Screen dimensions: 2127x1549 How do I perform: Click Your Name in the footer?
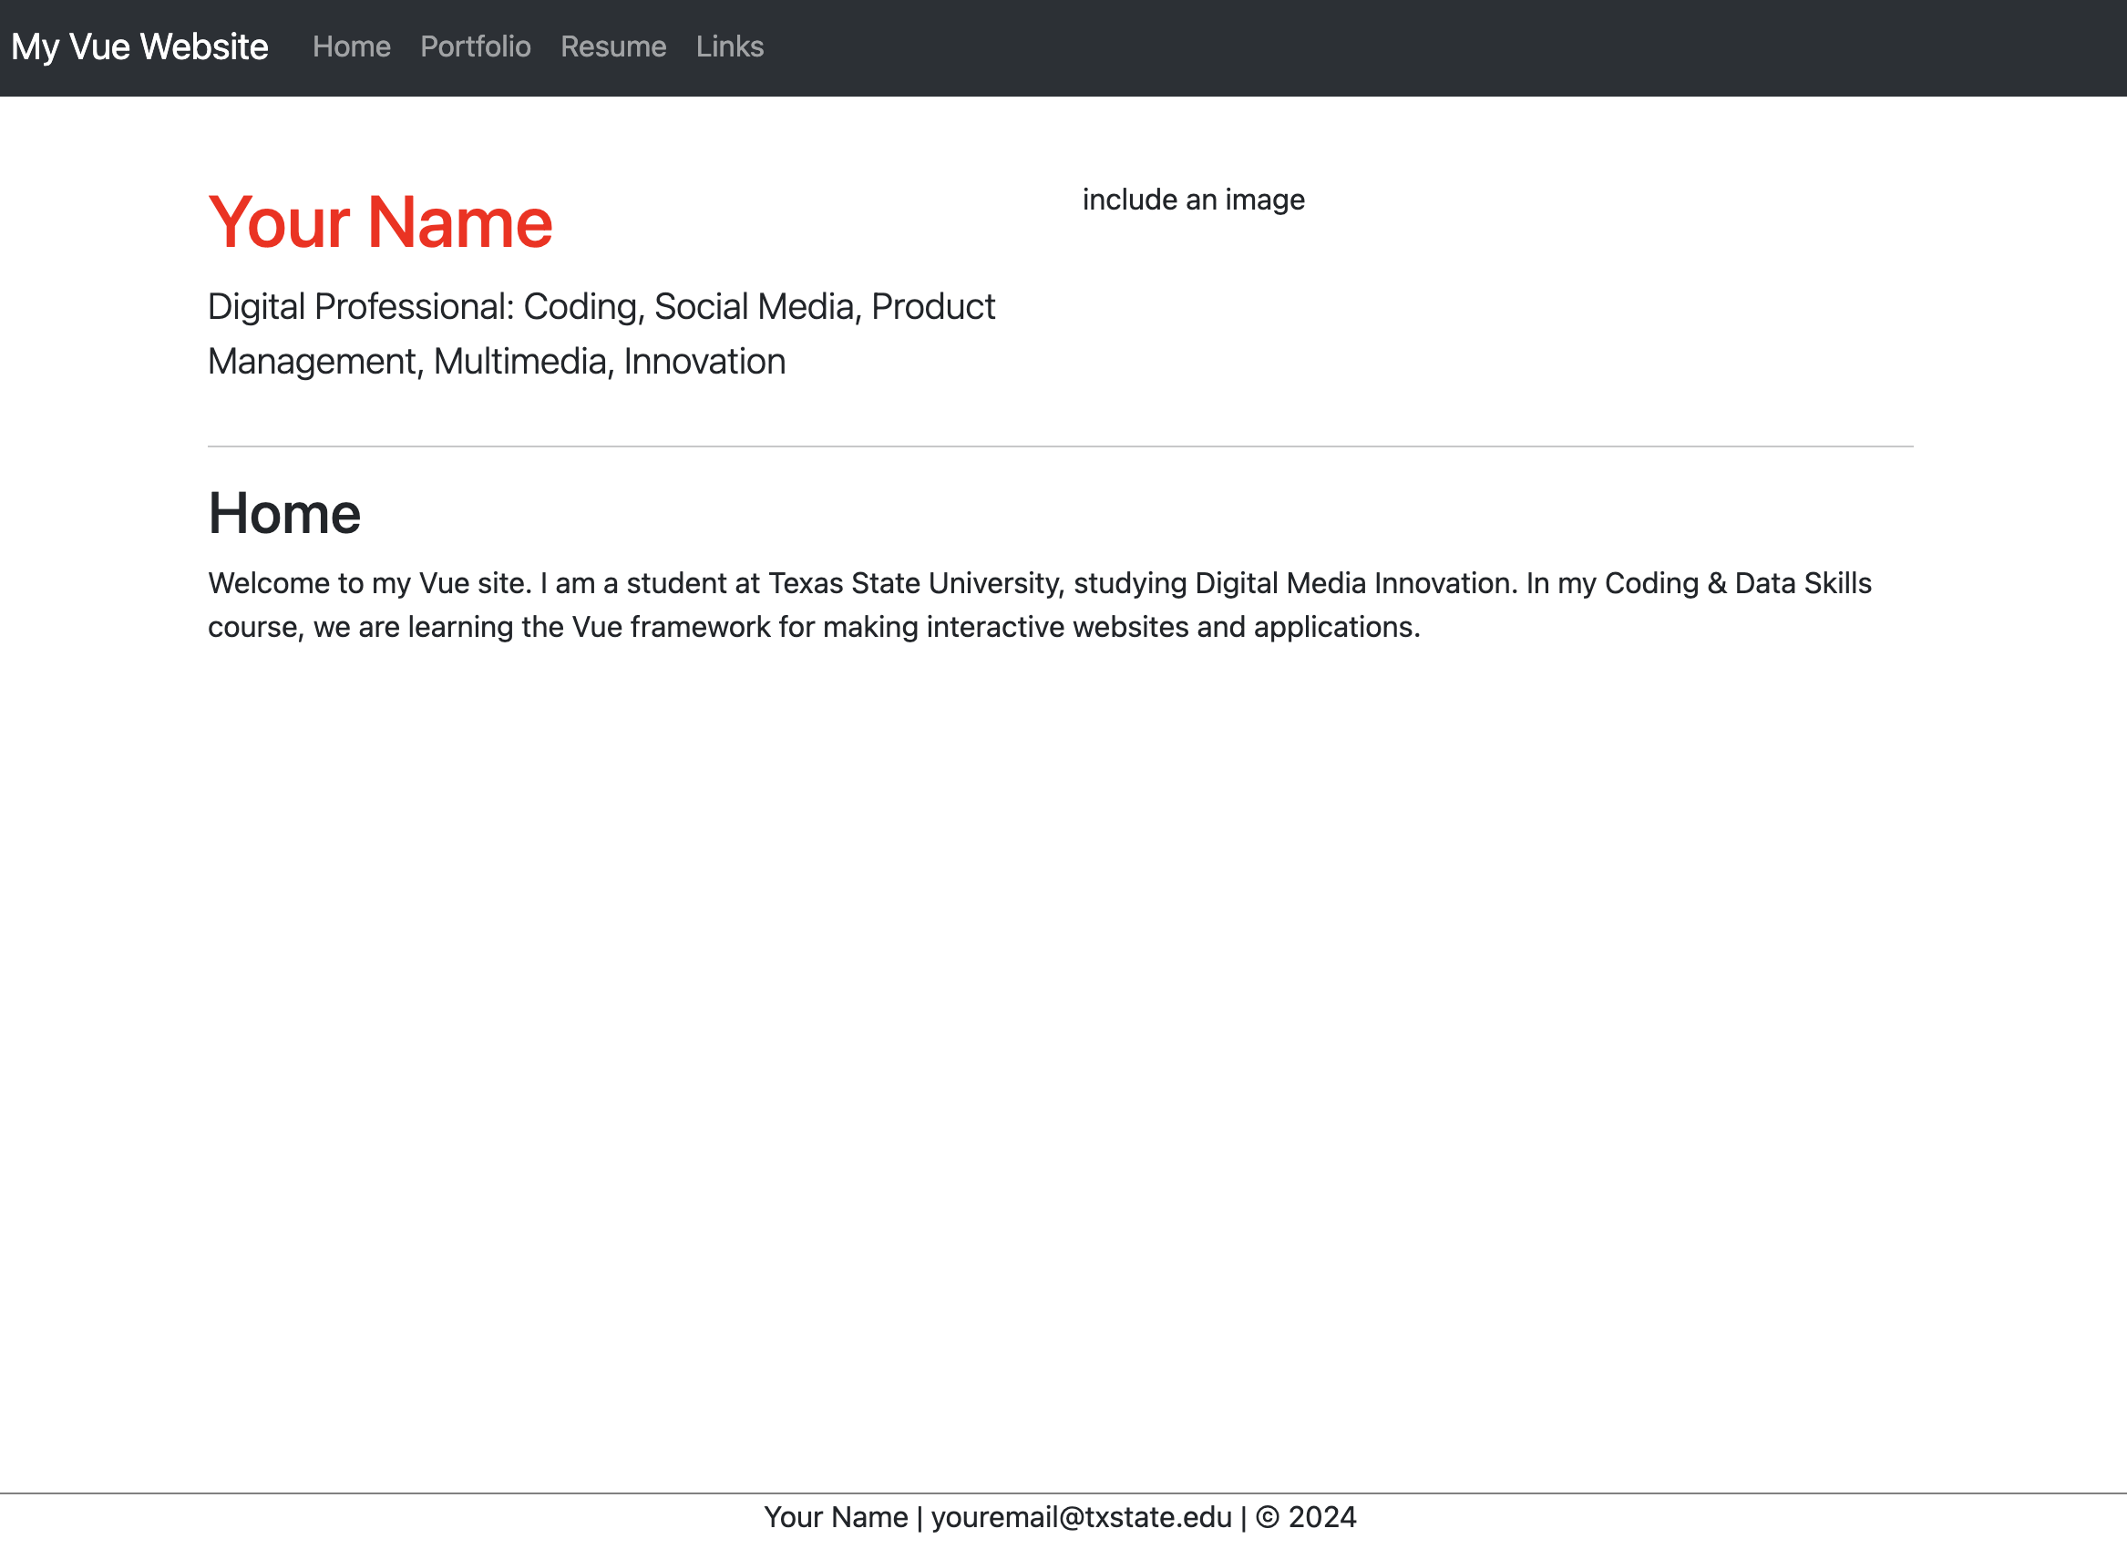tap(836, 1517)
